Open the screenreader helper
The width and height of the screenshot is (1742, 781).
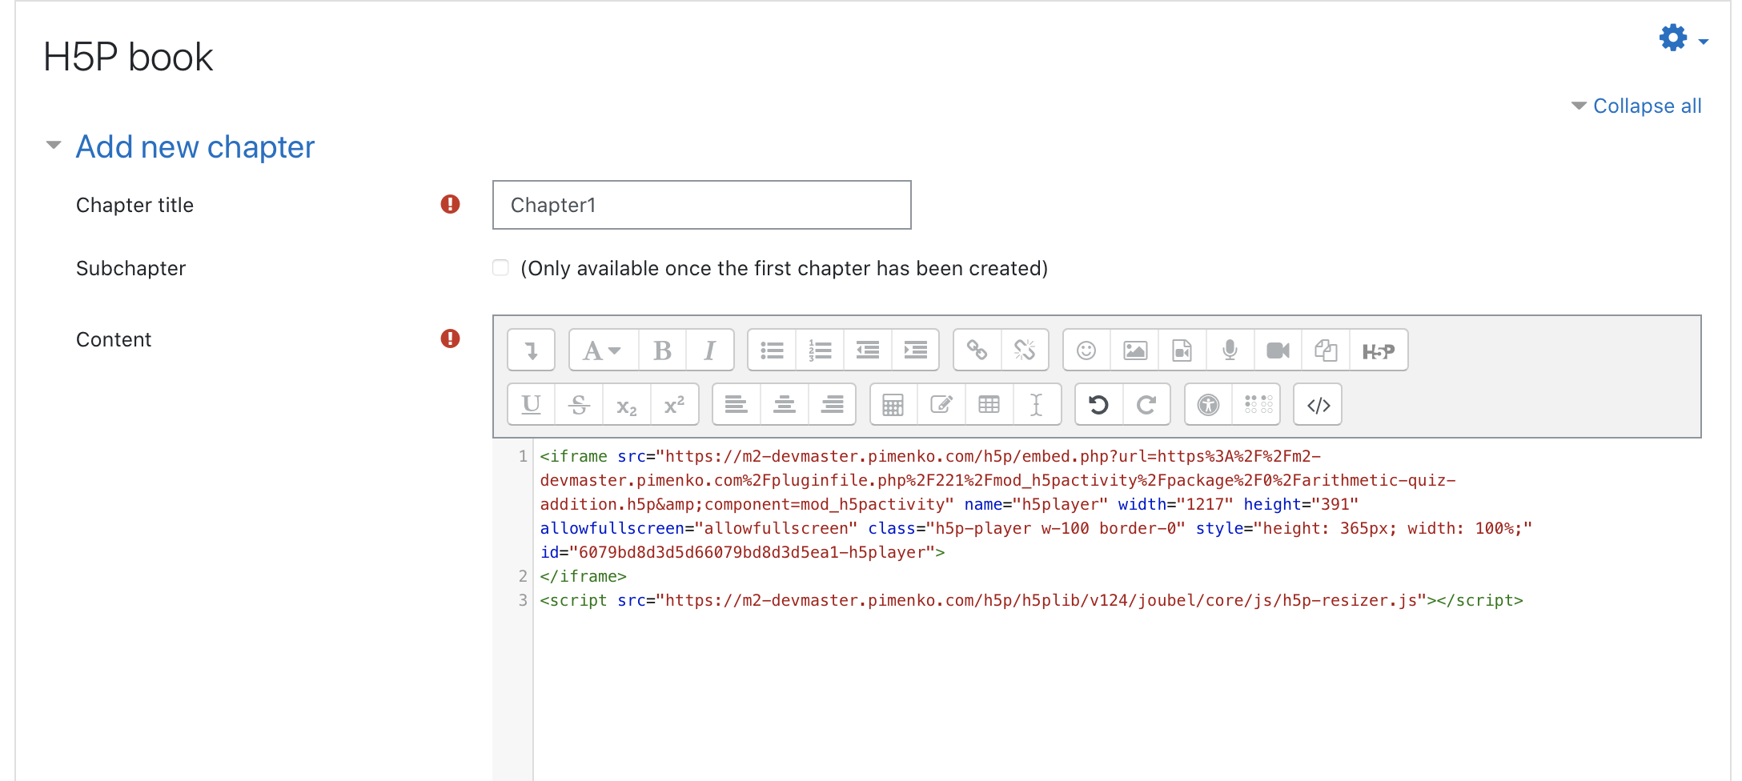[1256, 405]
